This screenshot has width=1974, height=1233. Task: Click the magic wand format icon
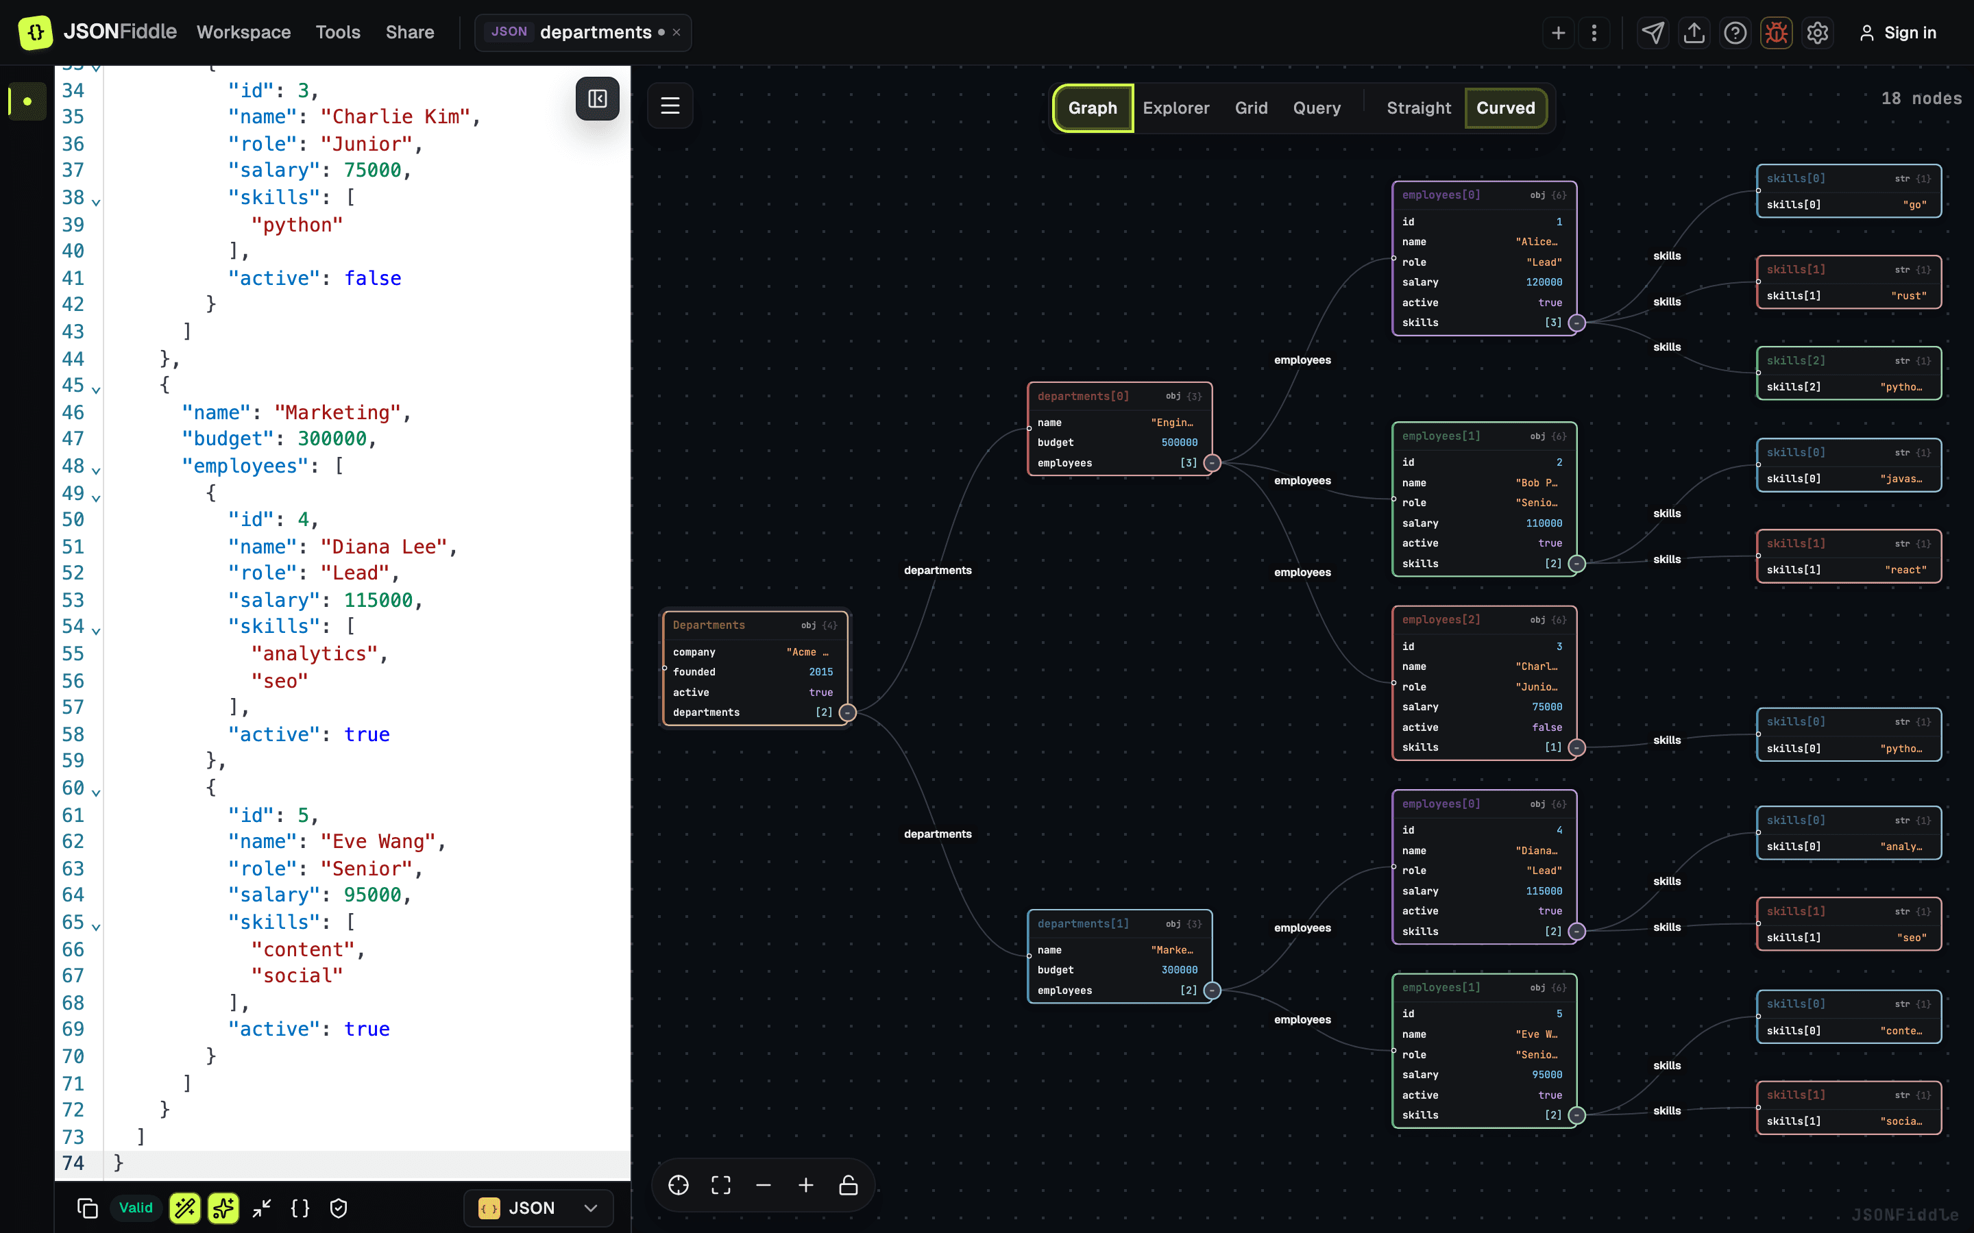[185, 1208]
